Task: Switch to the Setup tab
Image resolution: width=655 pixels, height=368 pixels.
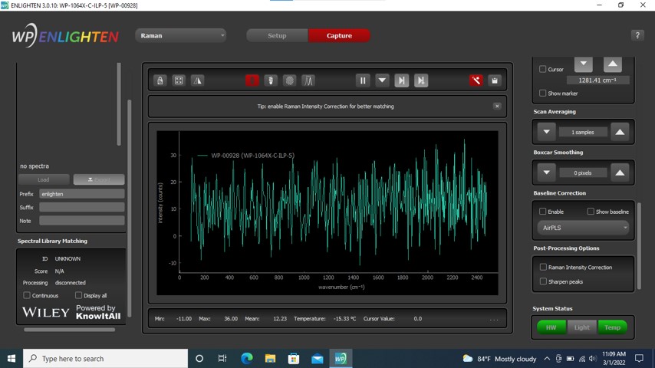Action: click(277, 35)
